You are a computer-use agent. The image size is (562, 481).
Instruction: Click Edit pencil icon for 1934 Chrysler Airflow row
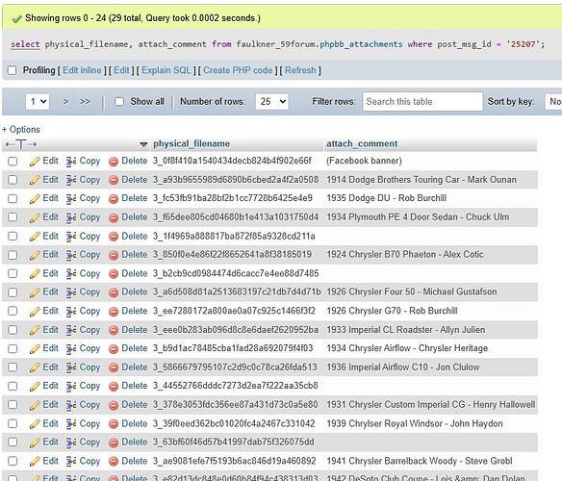35,349
